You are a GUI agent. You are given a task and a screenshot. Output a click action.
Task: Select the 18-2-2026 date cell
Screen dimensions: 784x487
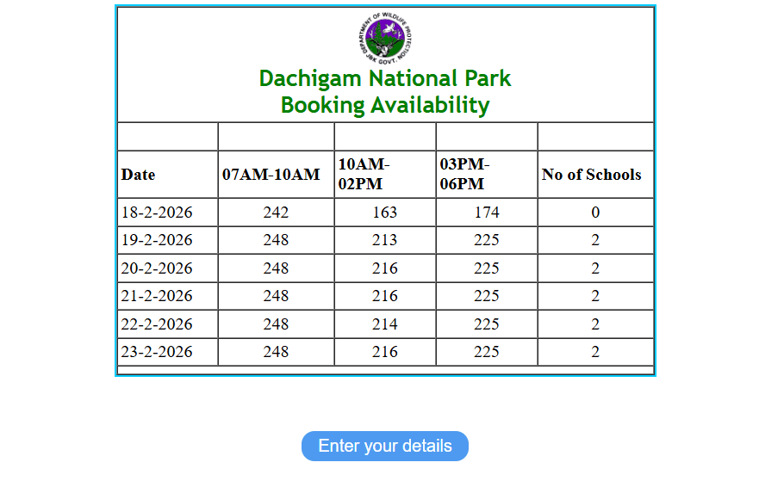coord(157,213)
